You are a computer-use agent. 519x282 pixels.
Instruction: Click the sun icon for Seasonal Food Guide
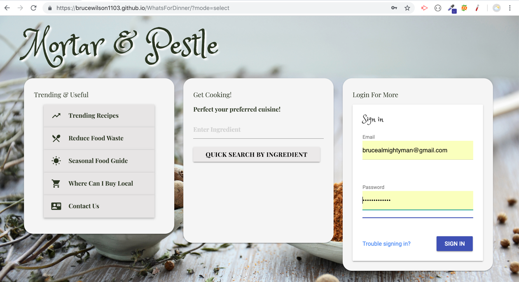pyautogui.click(x=56, y=161)
